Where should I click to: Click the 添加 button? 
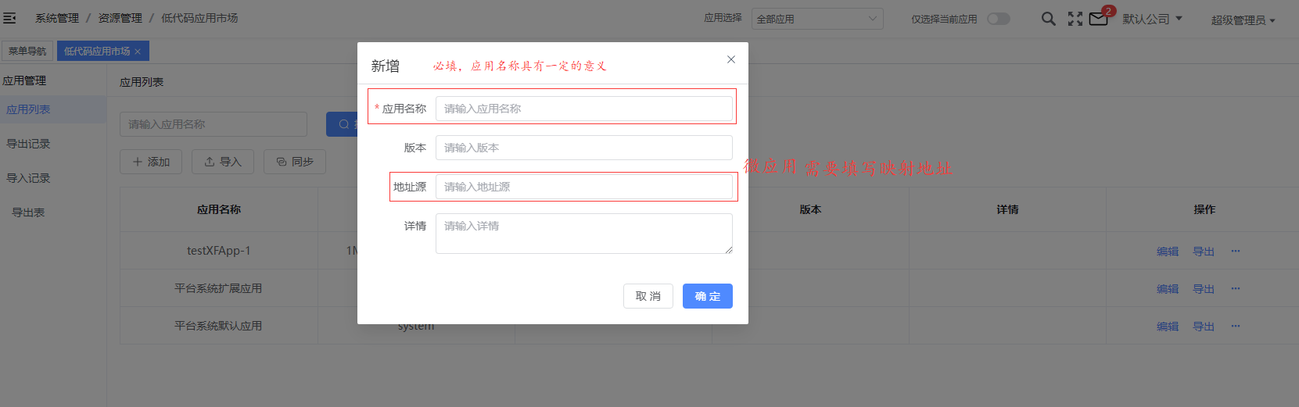click(151, 162)
